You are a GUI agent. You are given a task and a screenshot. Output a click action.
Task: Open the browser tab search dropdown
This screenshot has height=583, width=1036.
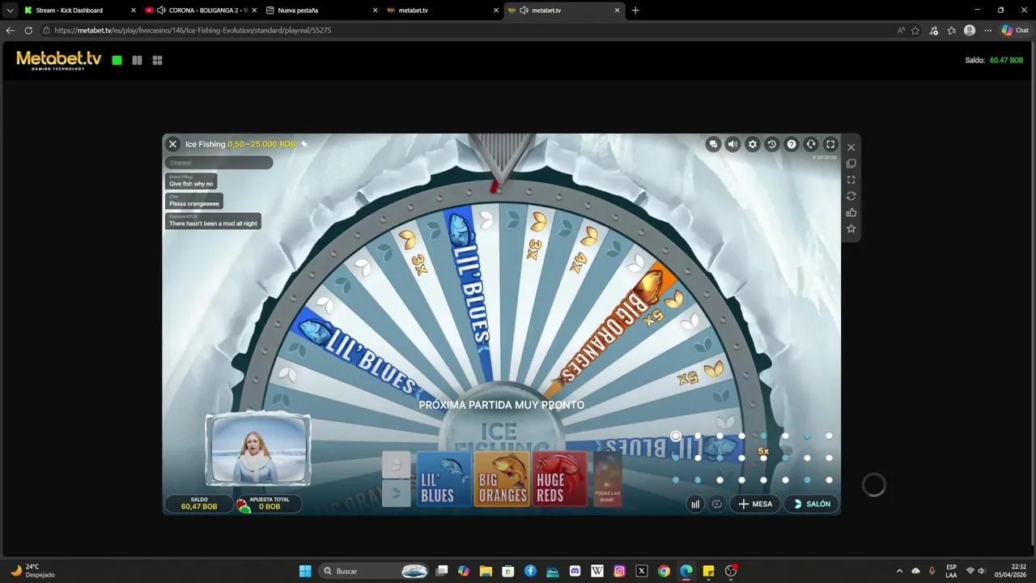click(x=10, y=11)
